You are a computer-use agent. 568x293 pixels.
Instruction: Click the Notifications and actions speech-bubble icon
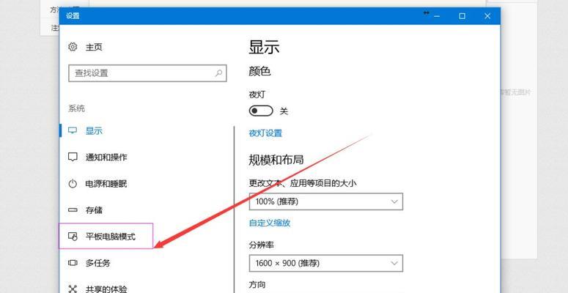pos(73,157)
